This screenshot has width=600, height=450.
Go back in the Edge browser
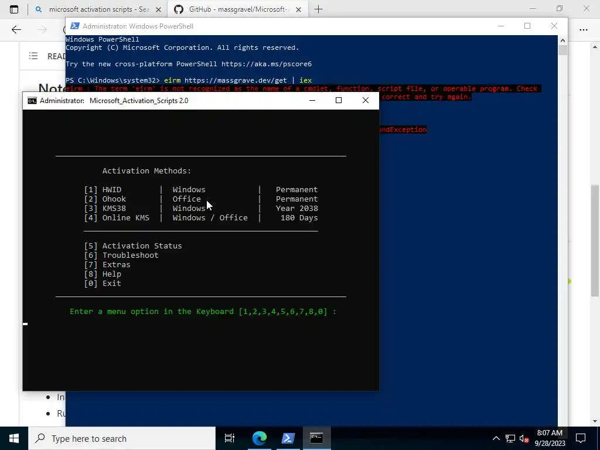click(16, 29)
